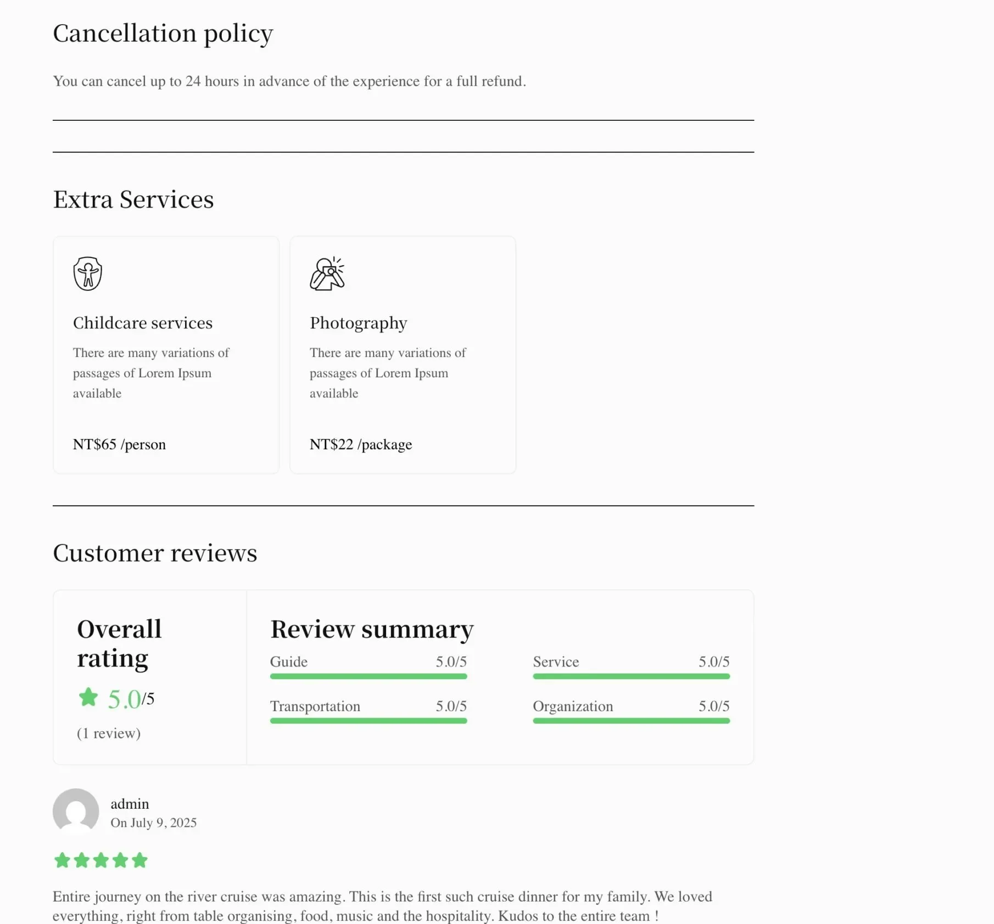Click the Service rating progress bar
The height and width of the screenshot is (924, 994).
pos(631,676)
